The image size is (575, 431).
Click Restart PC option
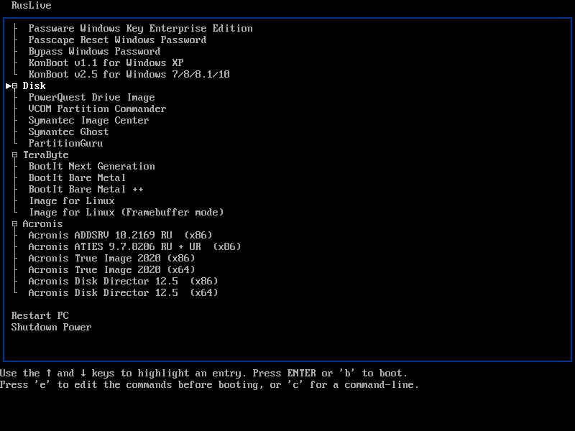[x=40, y=316]
